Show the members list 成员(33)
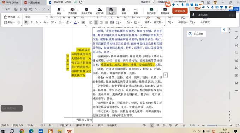 100,11
